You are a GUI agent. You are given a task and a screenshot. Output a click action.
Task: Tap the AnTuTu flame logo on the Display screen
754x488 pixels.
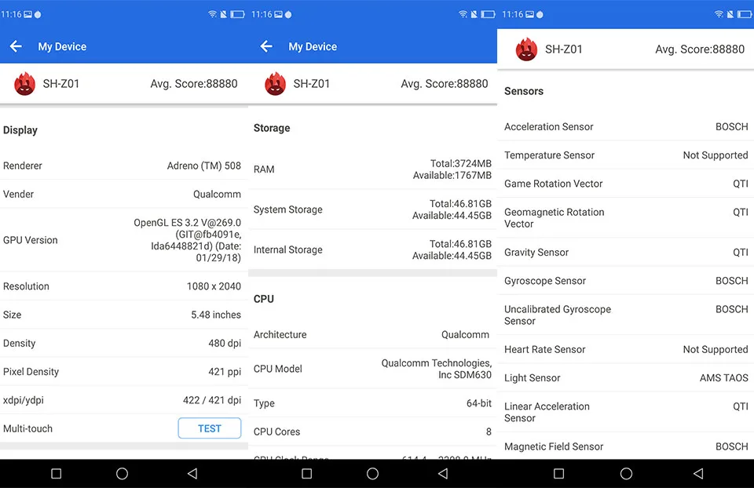24,84
